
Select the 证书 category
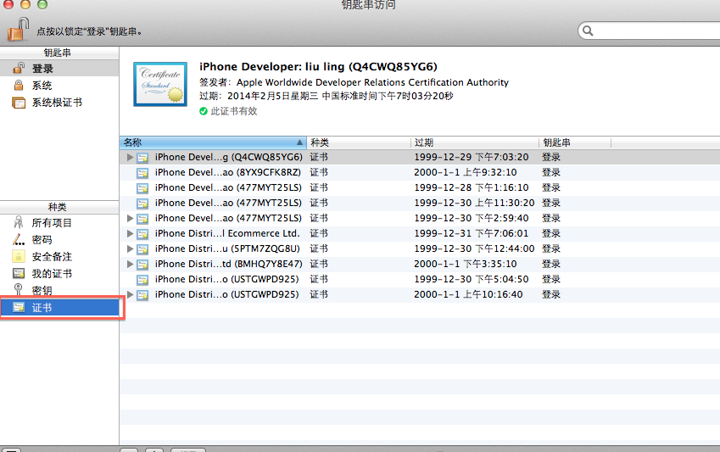click(60, 307)
